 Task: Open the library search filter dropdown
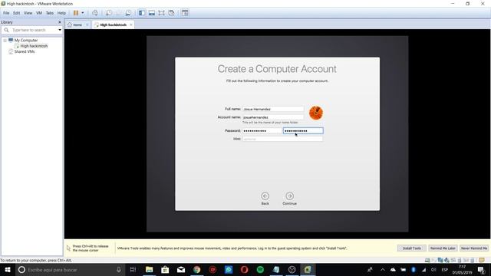(x=60, y=30)
